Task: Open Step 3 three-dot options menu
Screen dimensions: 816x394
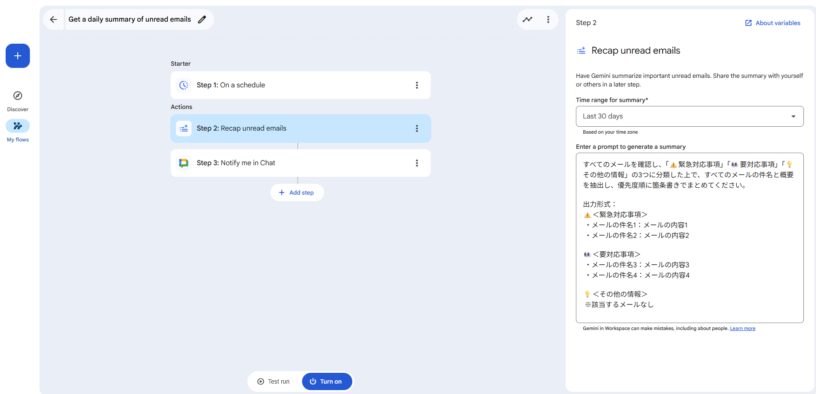Action: click(x=417, y=163)
